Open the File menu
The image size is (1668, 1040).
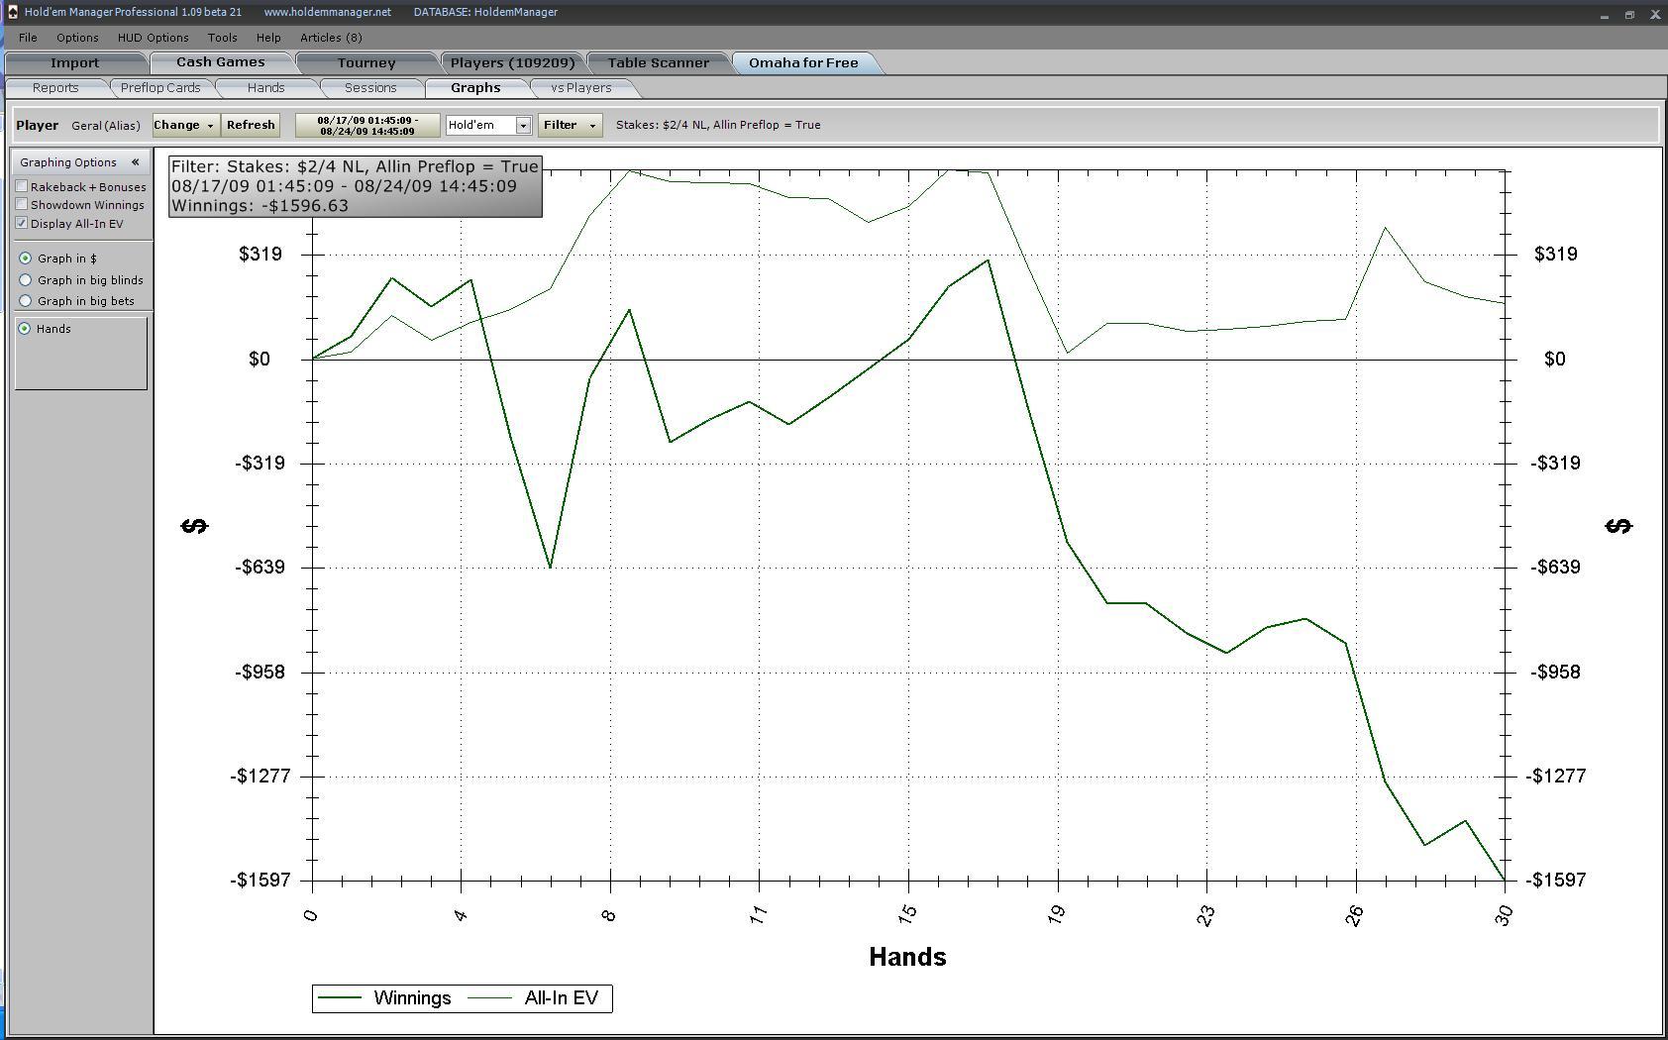pyautogui.click(x=28, y=38)
